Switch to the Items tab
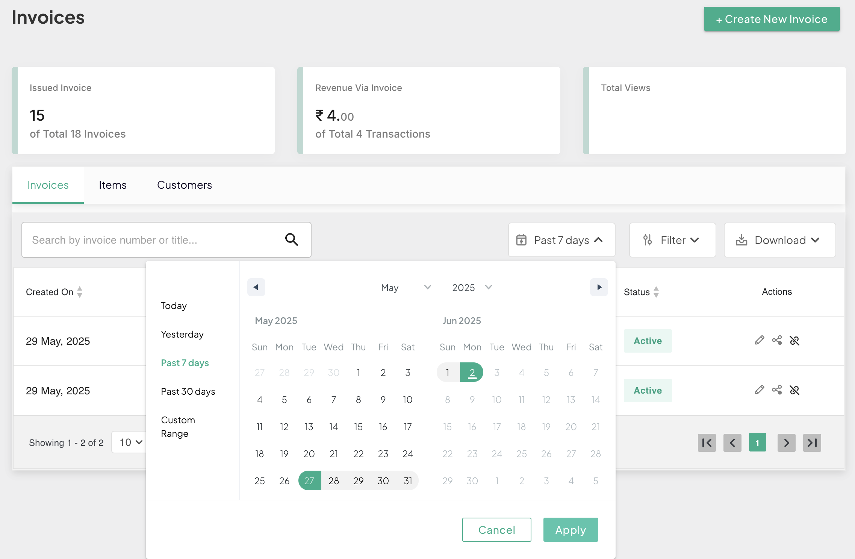Image resolution: width=855 pixels, height=559 pixels. coord(112,185)
